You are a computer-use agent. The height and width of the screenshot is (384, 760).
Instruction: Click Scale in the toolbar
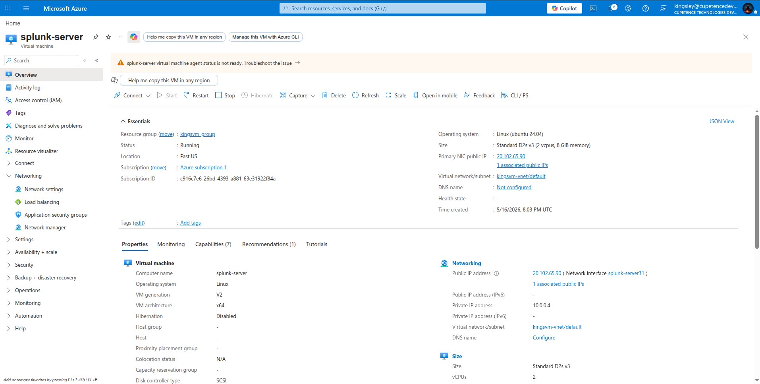pos(396,95)
